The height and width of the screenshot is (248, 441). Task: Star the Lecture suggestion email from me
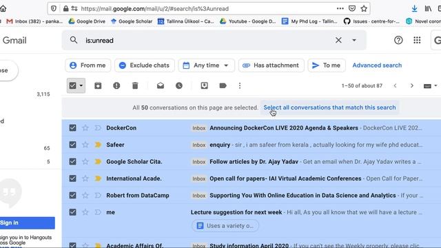click(x=85, y=212)
